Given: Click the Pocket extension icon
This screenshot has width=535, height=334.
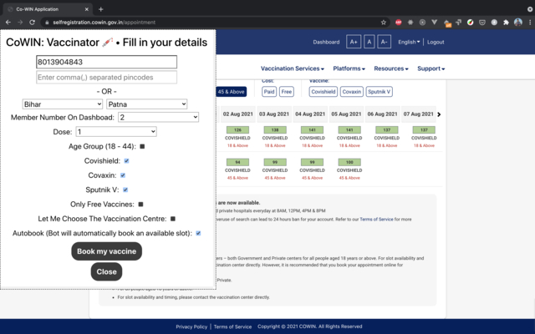Looking at the screenshot, I should click(482, 23).
